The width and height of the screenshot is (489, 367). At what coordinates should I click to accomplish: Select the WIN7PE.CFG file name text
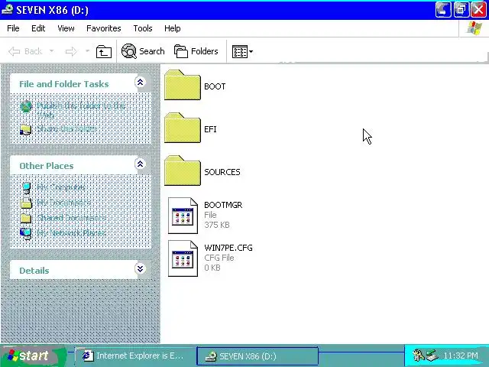pyautogui.click(x=228, y=248)
